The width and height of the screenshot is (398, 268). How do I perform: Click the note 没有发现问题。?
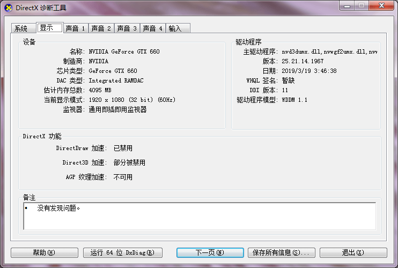[58, 208]
